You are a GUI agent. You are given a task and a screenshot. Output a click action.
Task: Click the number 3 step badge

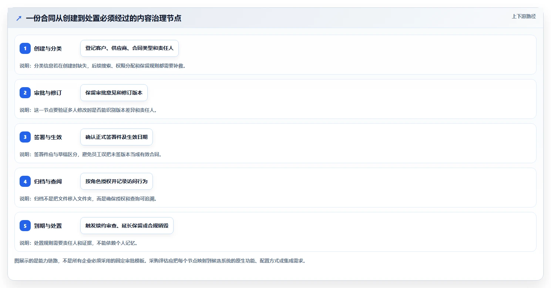click(x=25, y=137)
